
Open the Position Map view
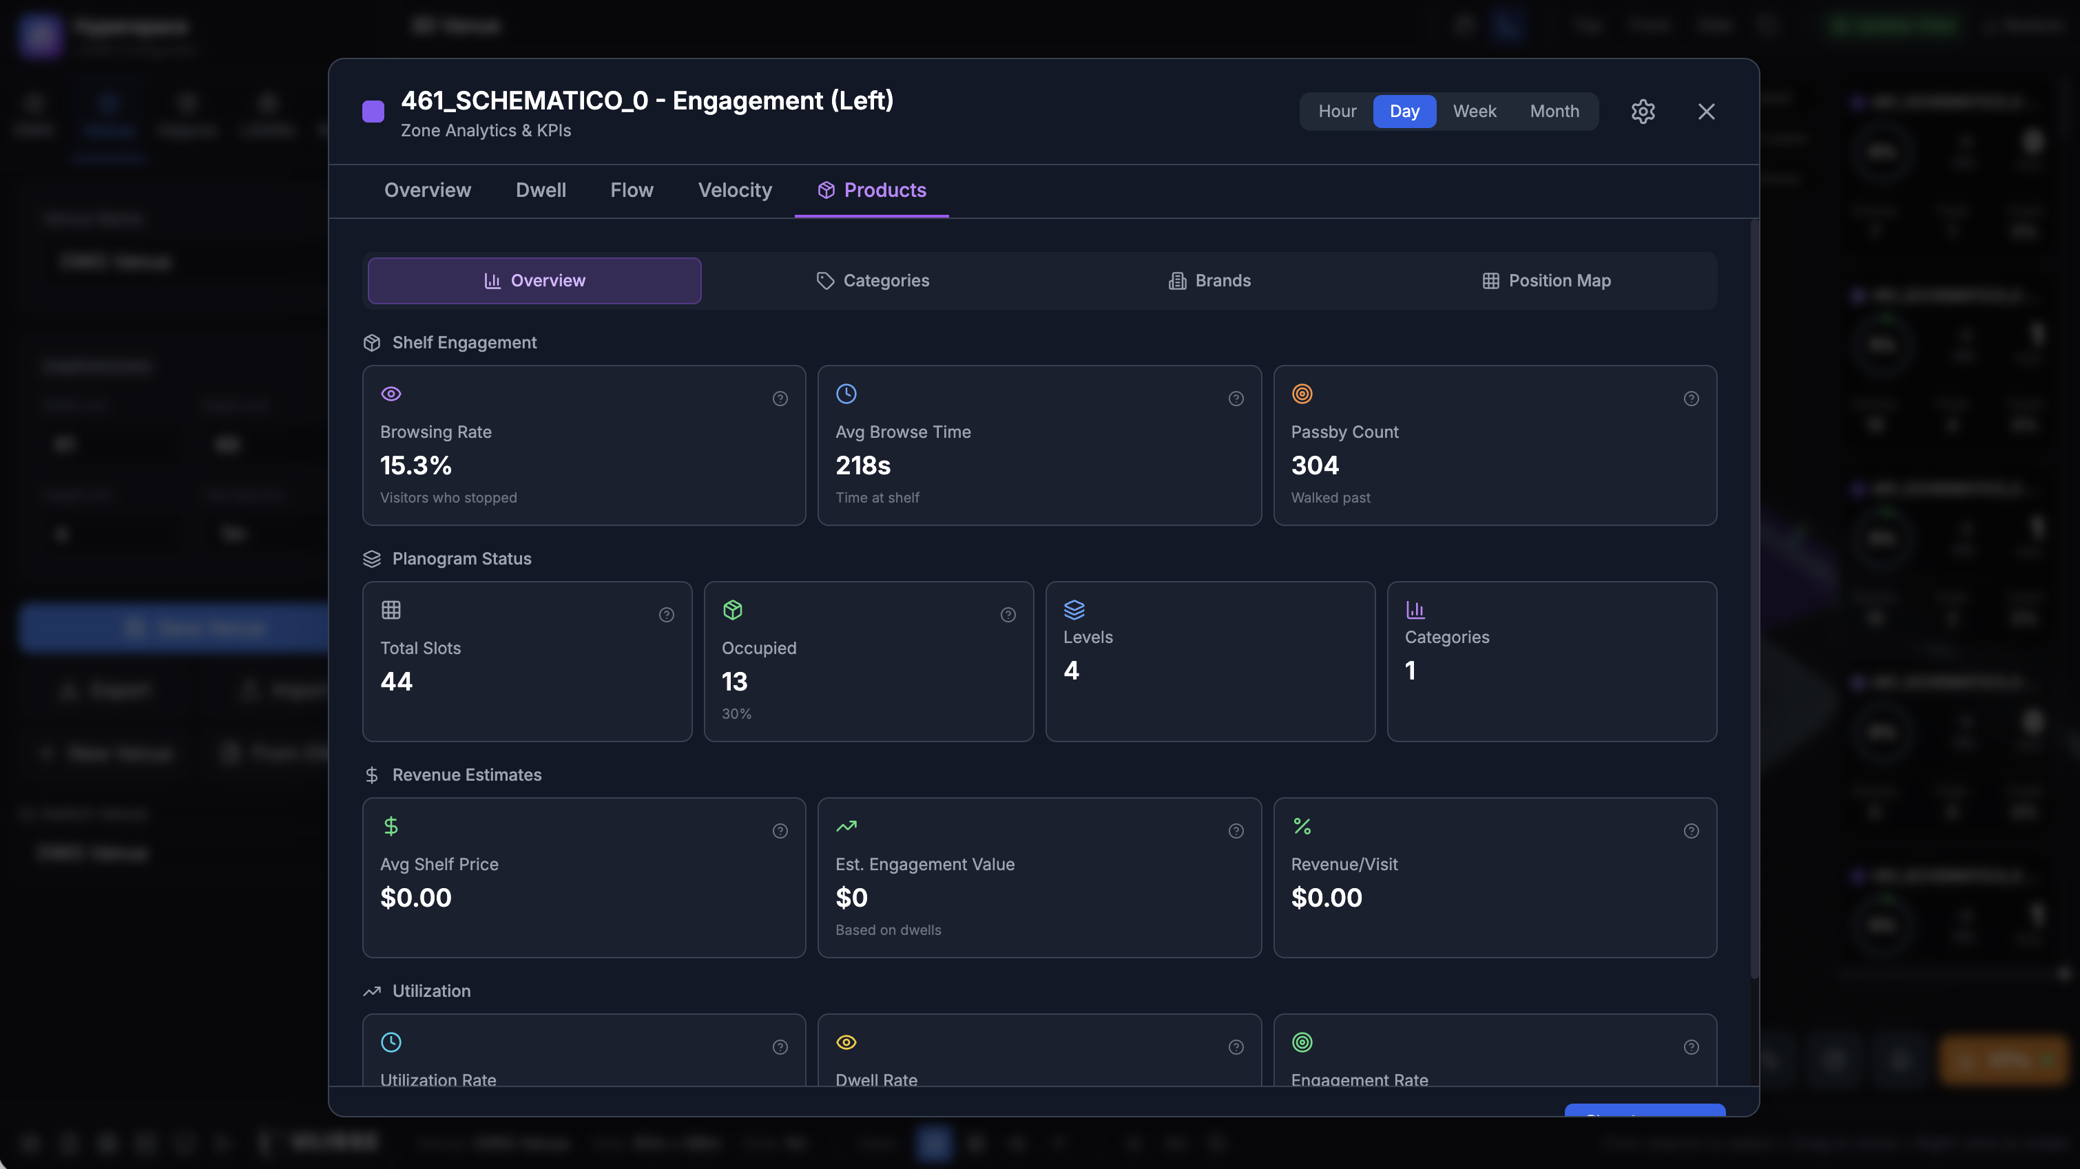[1546, 281]
